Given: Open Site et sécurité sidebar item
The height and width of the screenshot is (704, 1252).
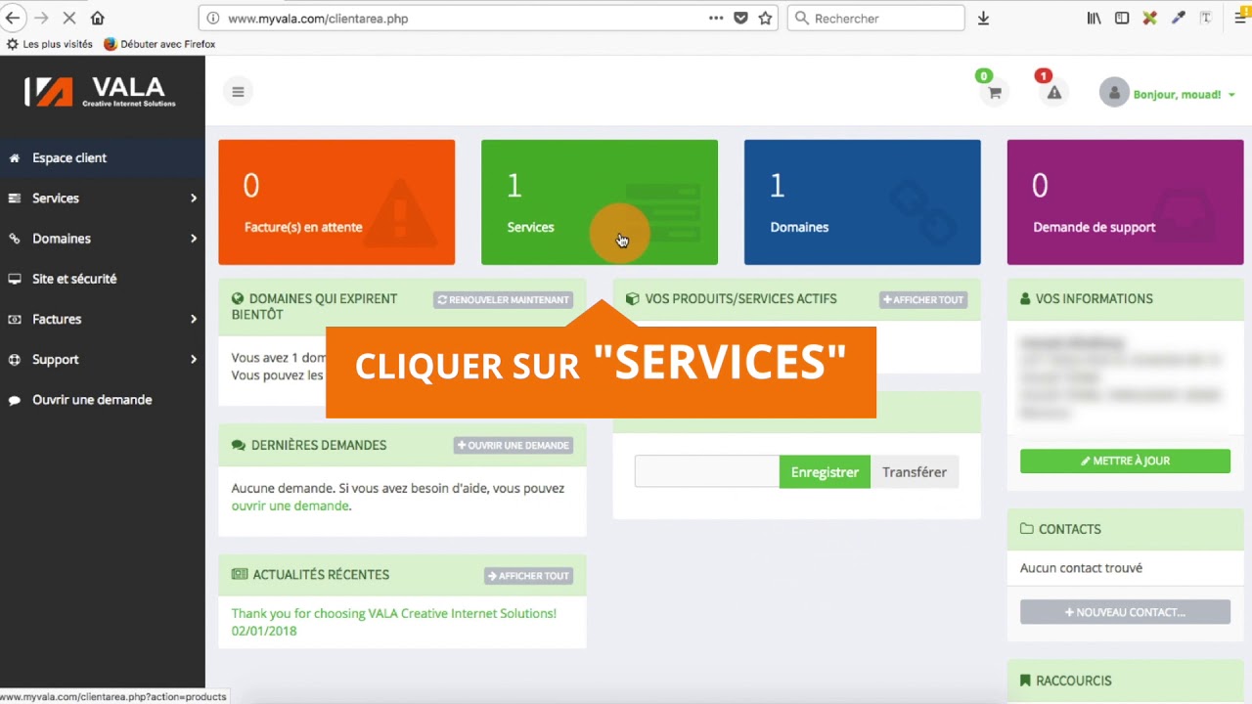Looking at the screenshot, I should (103, 279).
